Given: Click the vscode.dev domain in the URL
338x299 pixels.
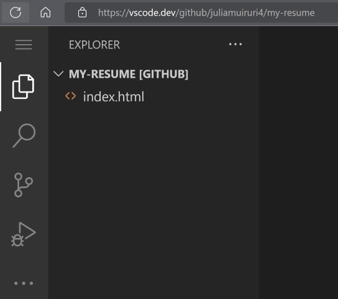Looking at the screenshot, I should 152,12.
